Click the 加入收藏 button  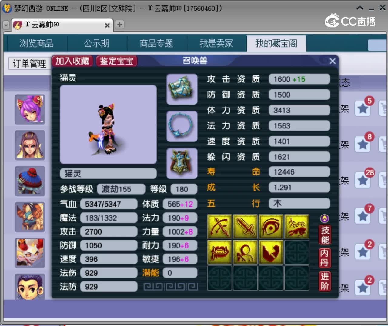point(72,61)
